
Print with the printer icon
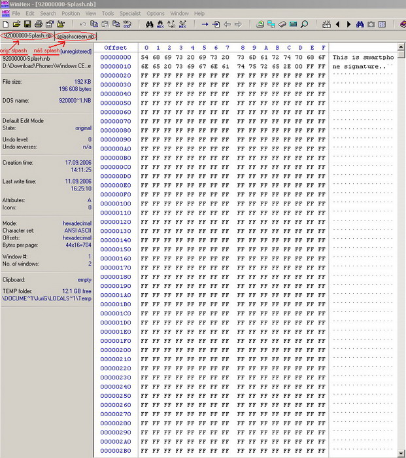pos(39,24)
